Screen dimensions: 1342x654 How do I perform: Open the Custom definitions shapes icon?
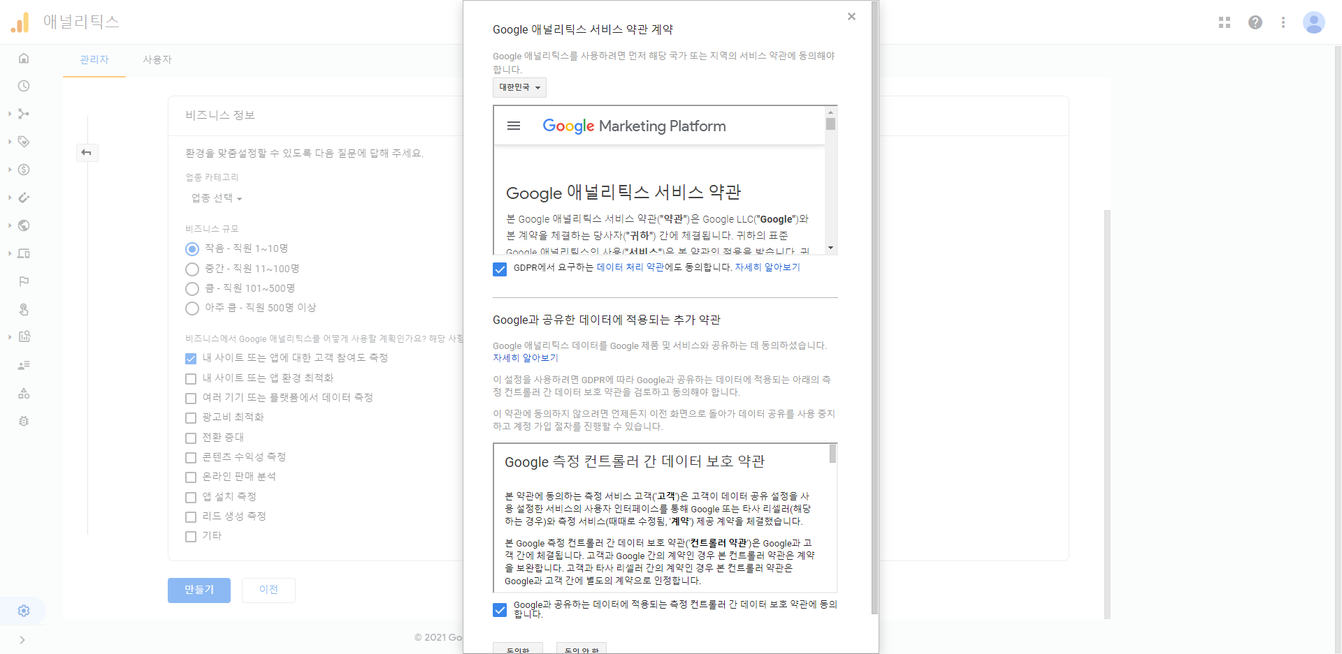point(24,393)
